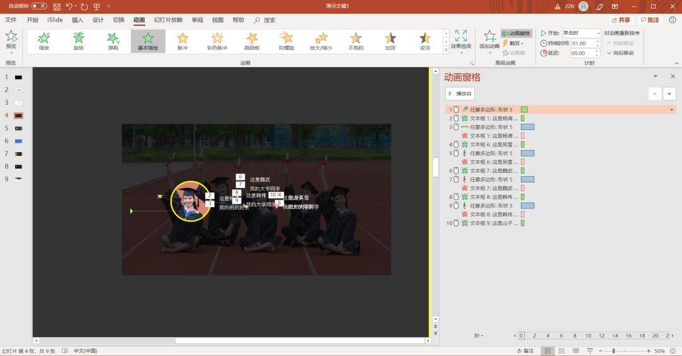Click the zoom slider in status bar
Image resolution: width=682 pixels, height=356 pixels.
coord(614,351)
